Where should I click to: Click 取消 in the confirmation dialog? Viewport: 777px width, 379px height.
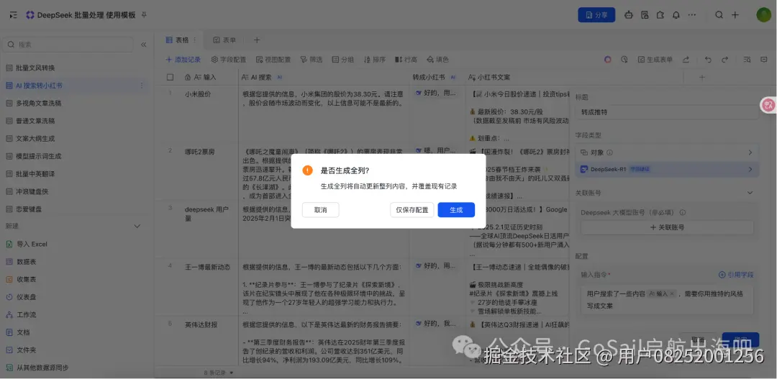pyautogui.click(x=321, y=210)
